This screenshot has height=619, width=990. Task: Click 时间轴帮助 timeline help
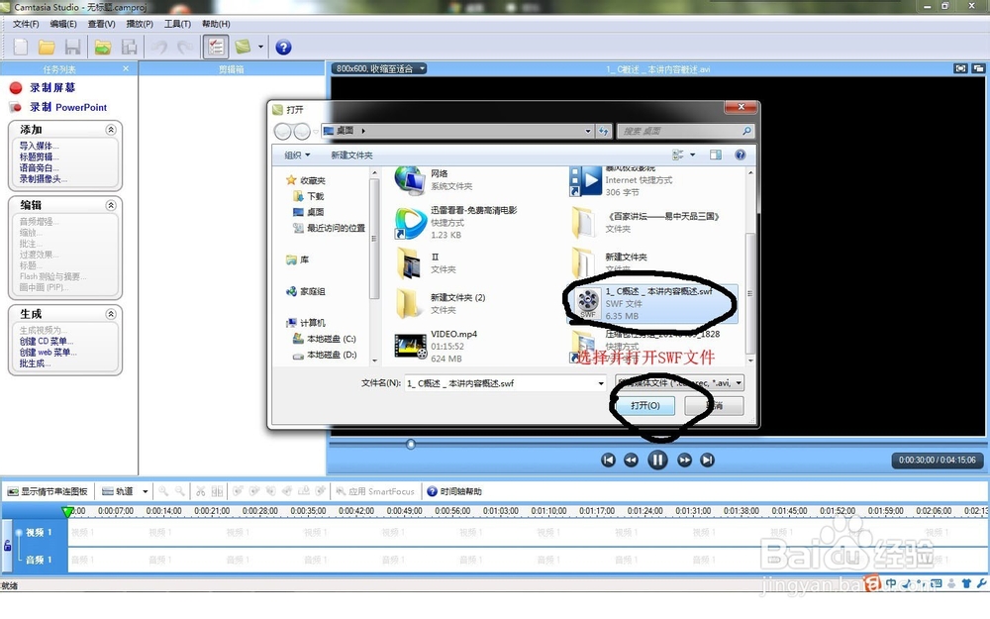tap(454, 491)
